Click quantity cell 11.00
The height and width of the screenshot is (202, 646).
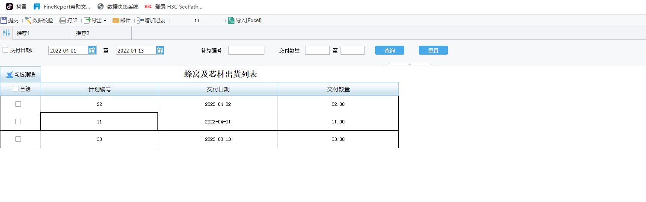click(x=338, y=122)
